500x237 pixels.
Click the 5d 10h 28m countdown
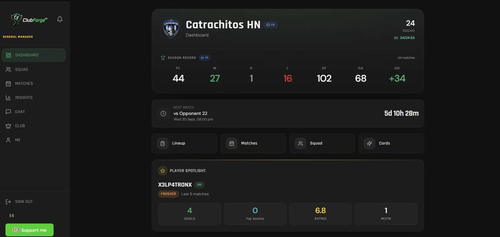401,114
